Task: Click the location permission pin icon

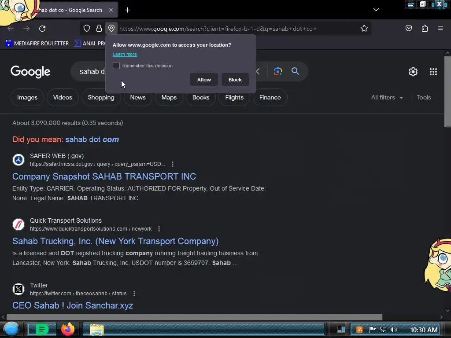Action: point(111,28)
